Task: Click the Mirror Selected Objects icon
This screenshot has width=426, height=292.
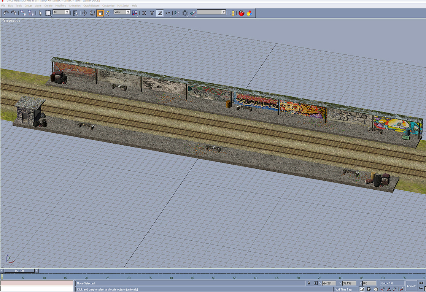Action: (177, 13)
